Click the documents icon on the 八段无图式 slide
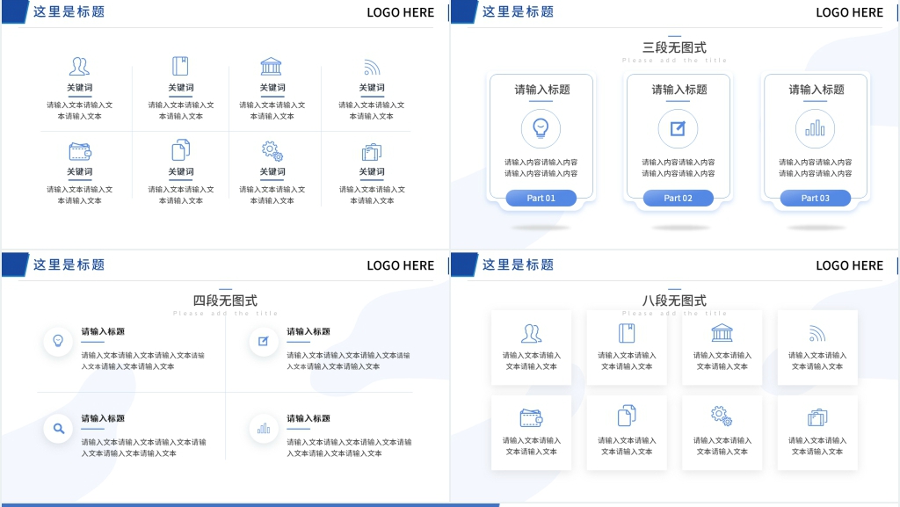This screenshot has height=507, width=900. (x=627, y=416)
